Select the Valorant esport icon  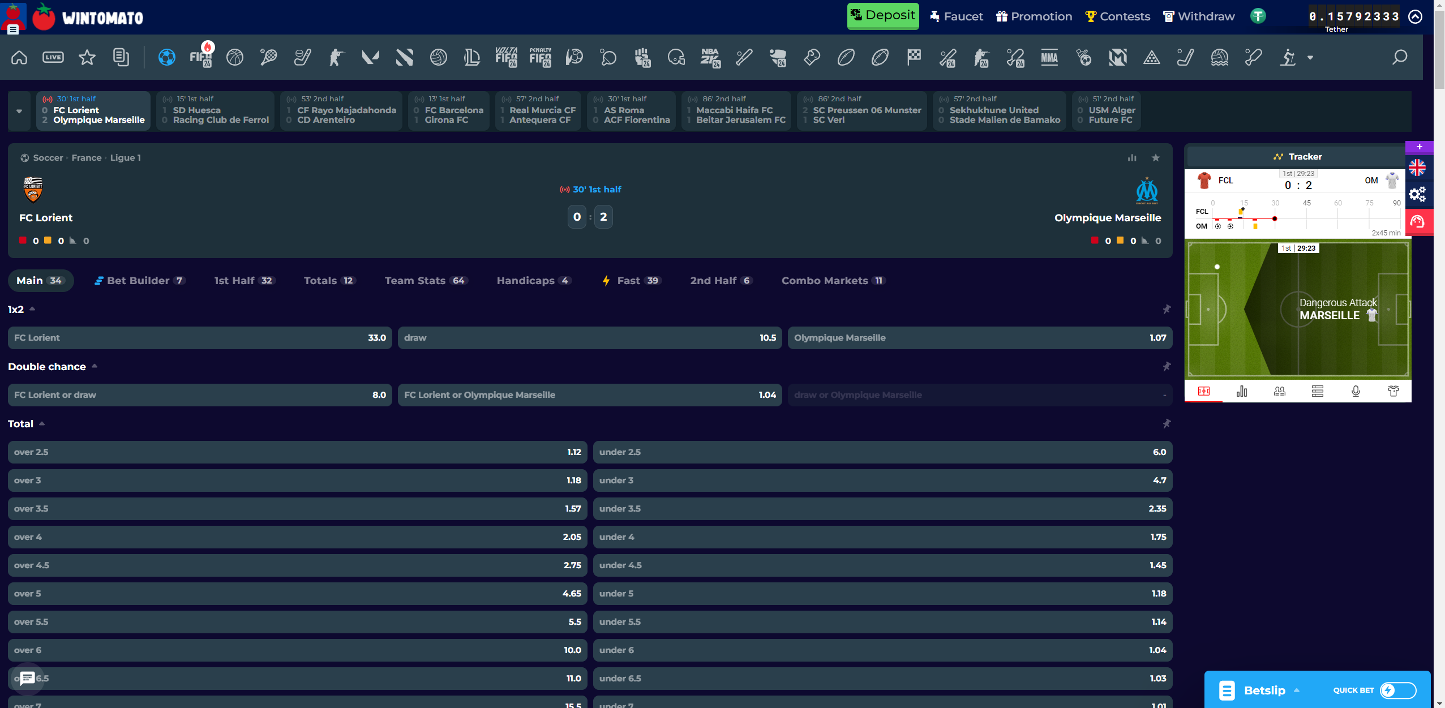coord(371,57)
